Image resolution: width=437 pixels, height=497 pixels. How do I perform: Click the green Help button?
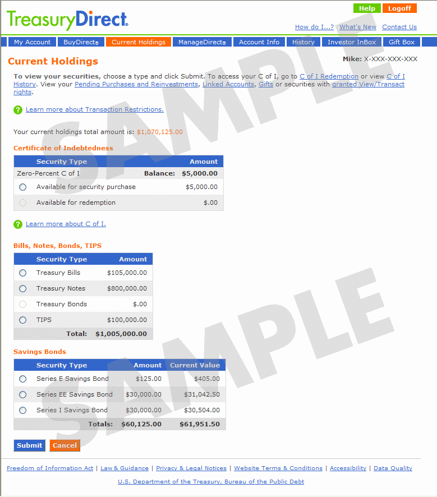pos(367,8)
